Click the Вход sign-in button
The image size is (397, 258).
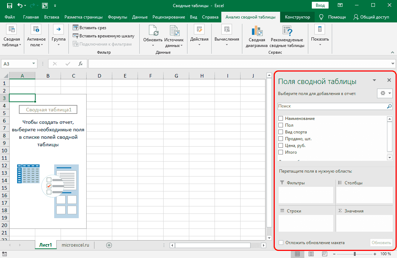(320, 5)
